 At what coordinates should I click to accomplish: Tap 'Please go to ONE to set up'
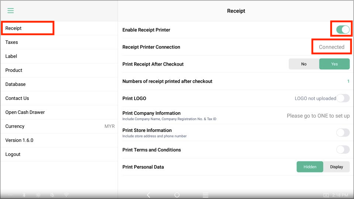(318, 116)
